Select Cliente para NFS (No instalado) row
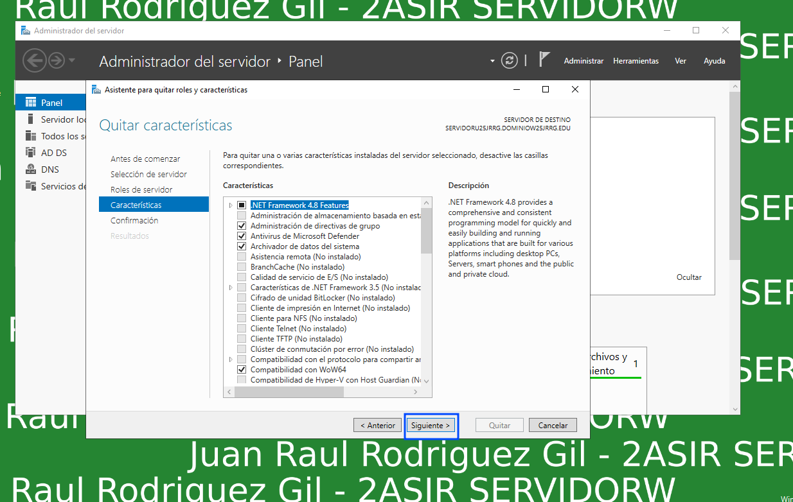Image resolution: width=793 pixels, height=502 pixels. pyautogui.click(x=303, y=318)
